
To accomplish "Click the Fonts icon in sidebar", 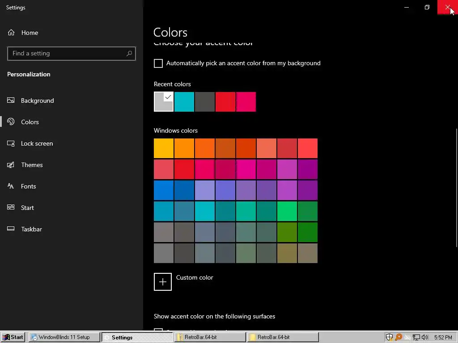I will [x=11, y=186].
